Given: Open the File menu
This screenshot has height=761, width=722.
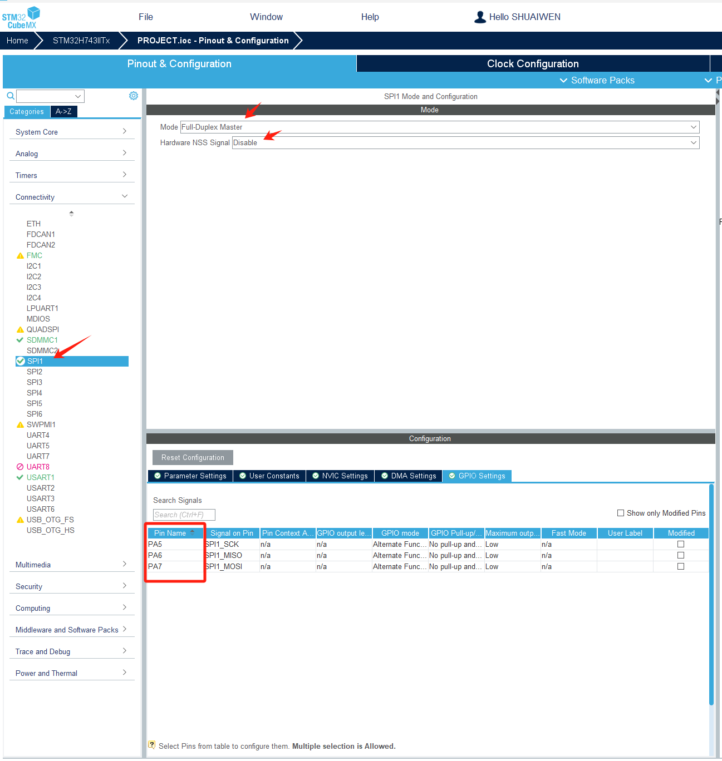Looking at the screenshot, I should coord(146,17).
